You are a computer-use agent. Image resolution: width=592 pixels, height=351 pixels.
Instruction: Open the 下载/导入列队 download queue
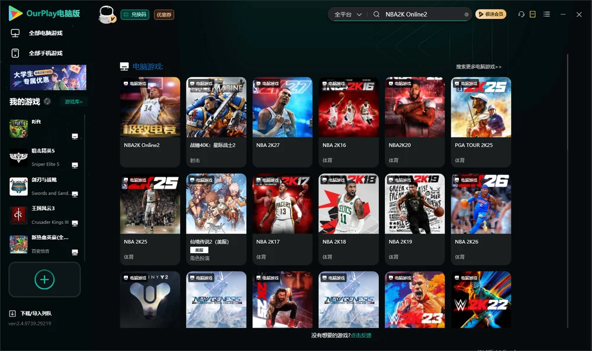coord(31,313)
